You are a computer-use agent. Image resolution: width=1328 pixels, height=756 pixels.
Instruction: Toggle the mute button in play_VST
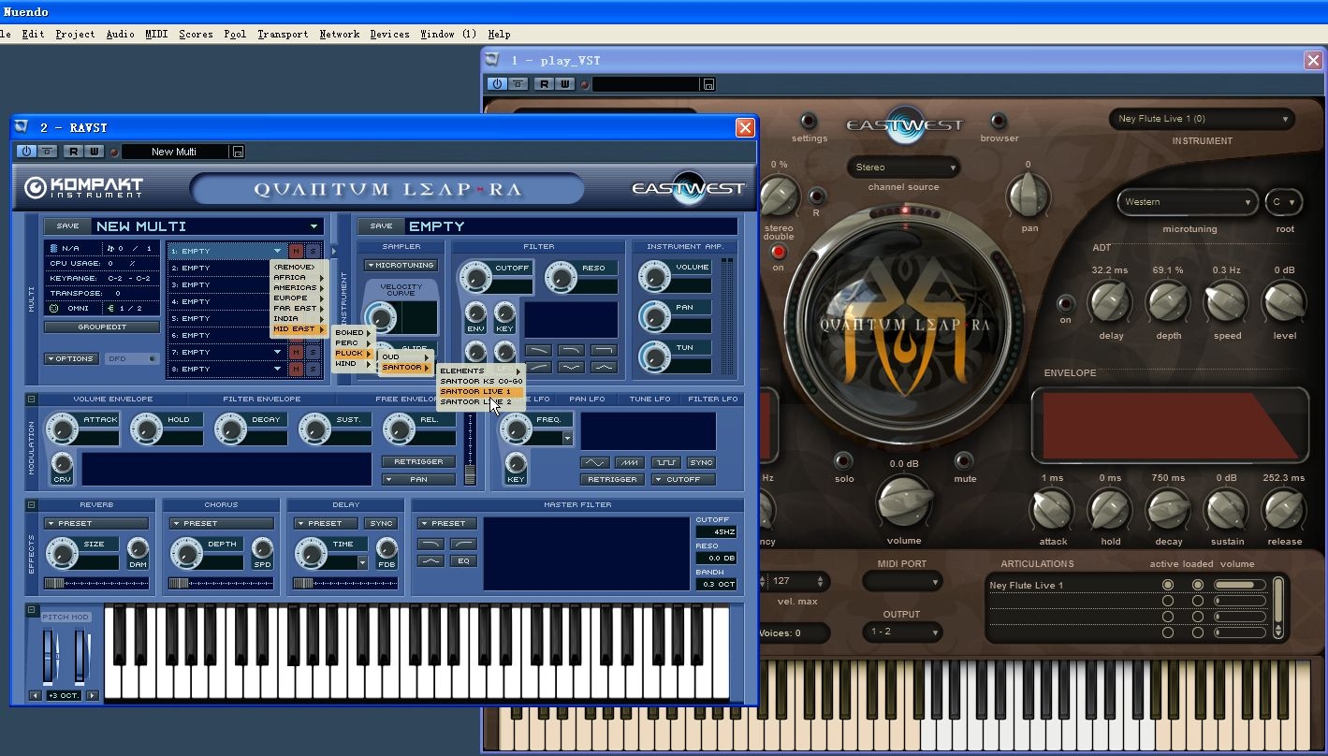(964, 461)
